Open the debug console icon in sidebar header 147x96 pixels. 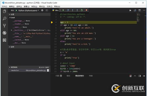(x=47, y=10)
